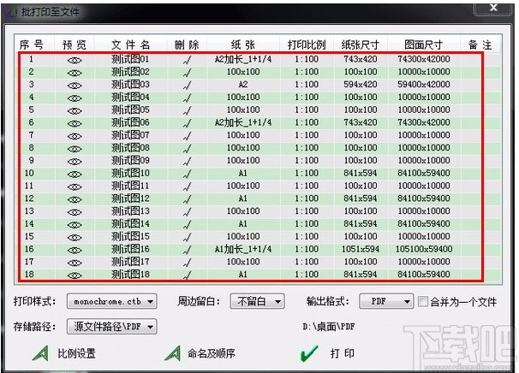Select file name 测试图01
This screenshot has width=519, height=373.
click(130, 59)
